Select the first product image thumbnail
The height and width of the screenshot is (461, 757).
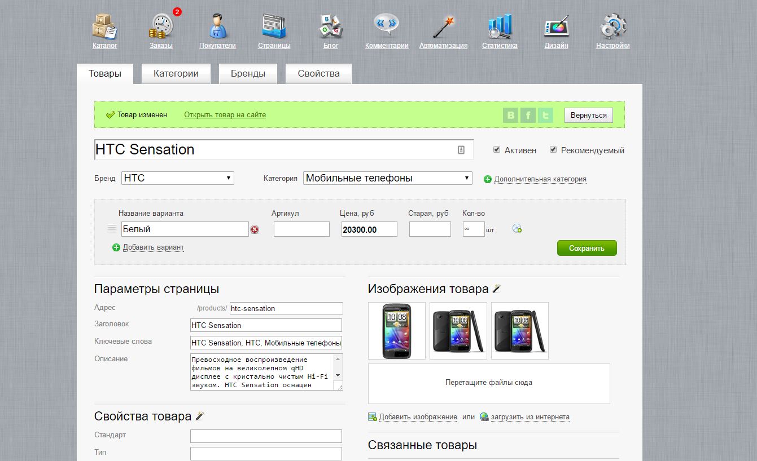click(397, 331)
